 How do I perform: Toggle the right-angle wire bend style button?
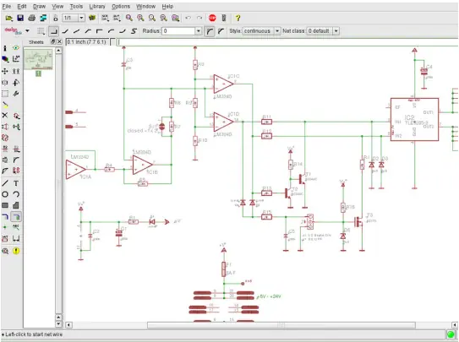tap(53, 31)
